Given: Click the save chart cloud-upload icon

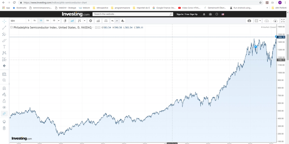Looking at the screenshot, I should (275, 21).
